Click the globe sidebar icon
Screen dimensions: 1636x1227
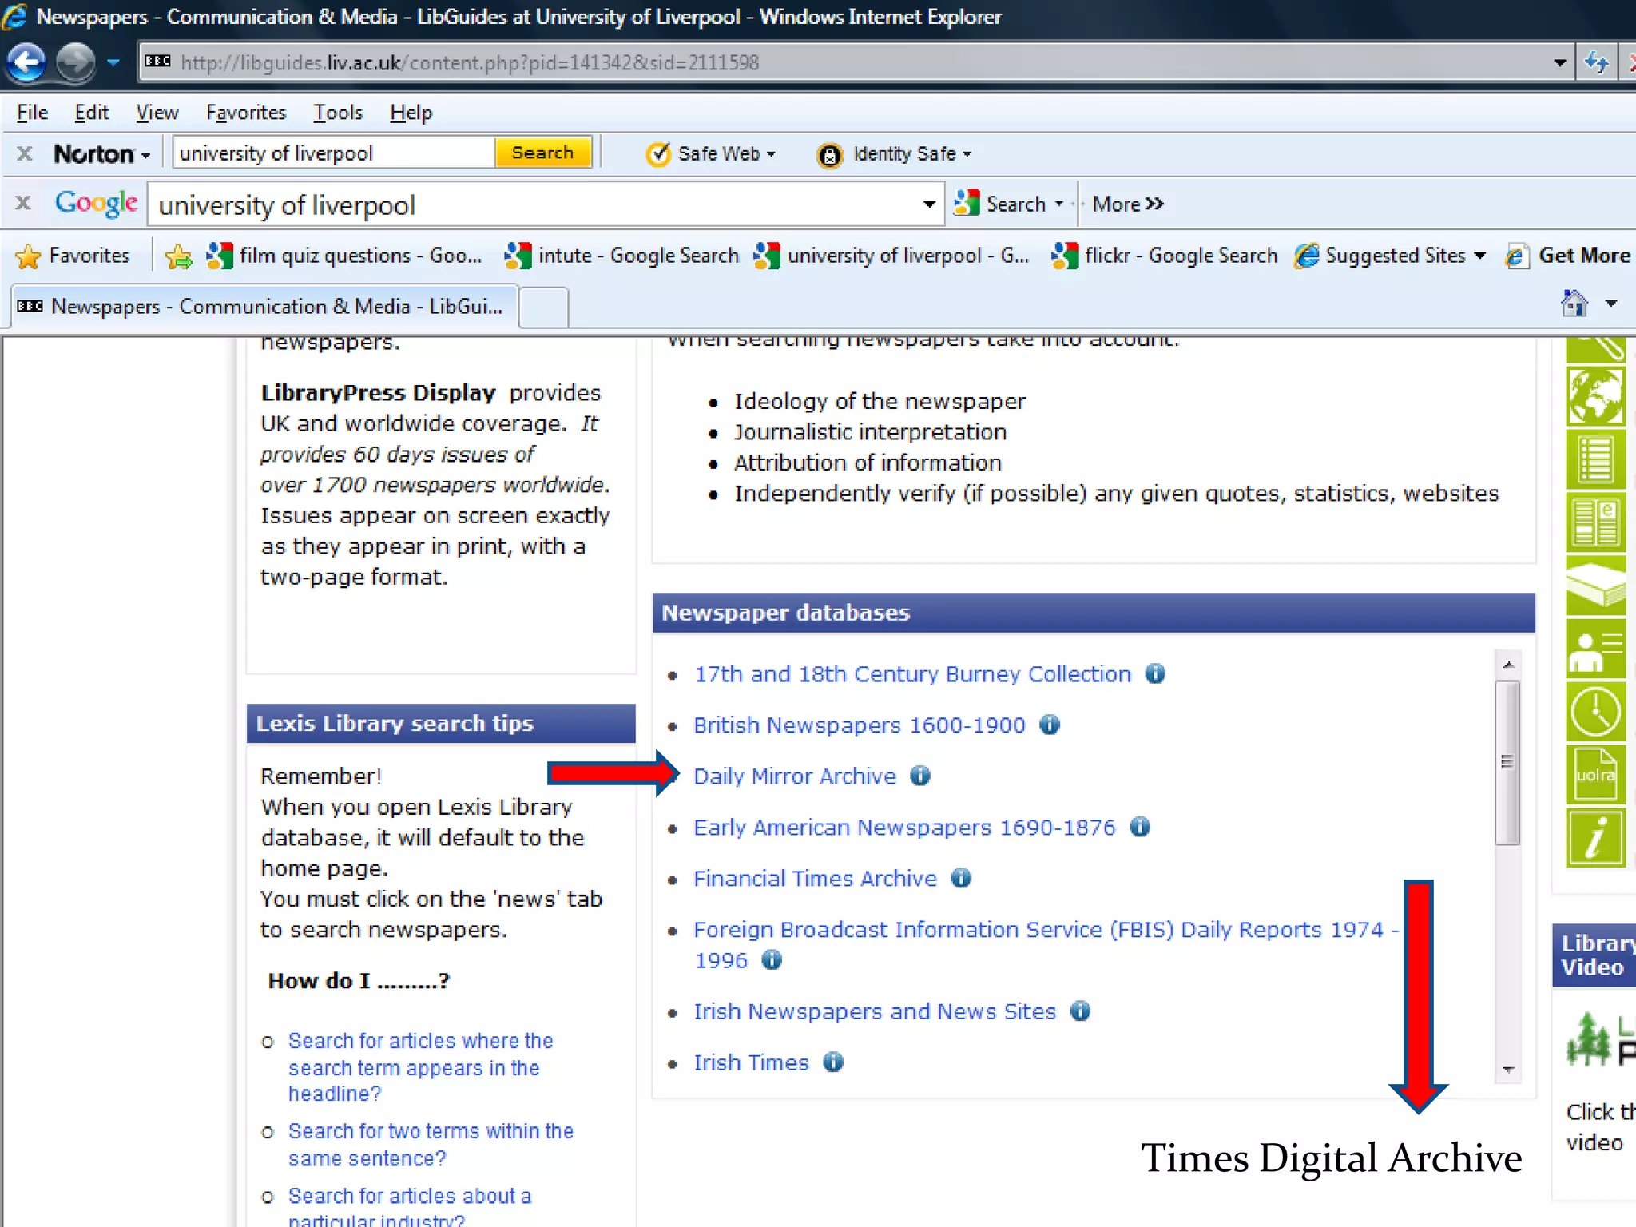(1595, 396)
